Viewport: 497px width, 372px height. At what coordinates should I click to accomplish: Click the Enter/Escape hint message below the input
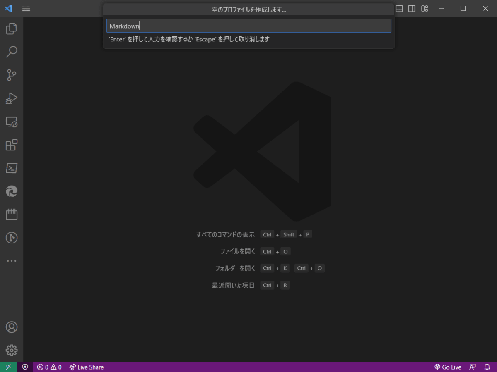pyautogui.click(x=189, y=39)
